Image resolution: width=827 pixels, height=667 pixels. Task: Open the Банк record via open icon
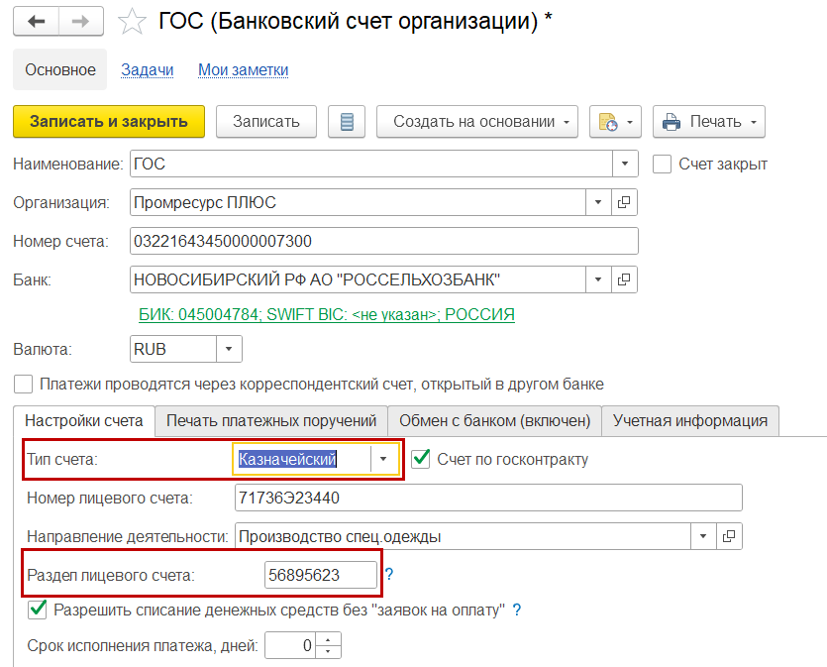625,279
